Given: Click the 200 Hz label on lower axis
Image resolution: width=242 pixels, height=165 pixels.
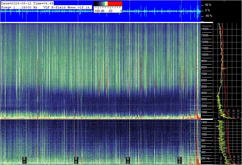Looking at the screenshot, I should click(x=205, y=158).
